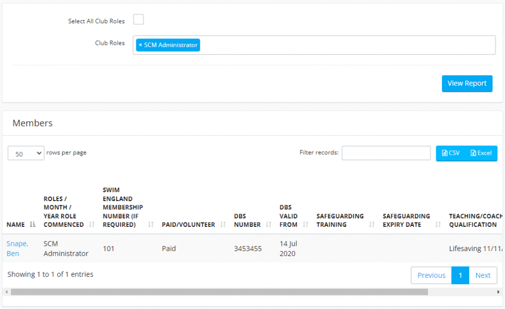505x309 pixels.
Task: Go to the Previous page
Action: [x=431, y=275]
